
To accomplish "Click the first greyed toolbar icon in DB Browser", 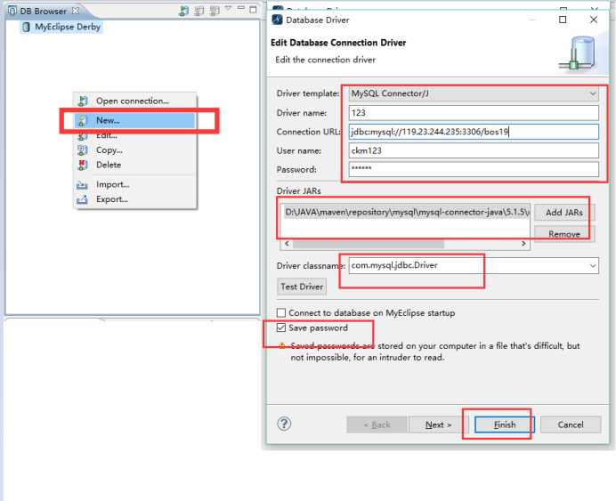I will pyautogui.click(x=199, y=11).
